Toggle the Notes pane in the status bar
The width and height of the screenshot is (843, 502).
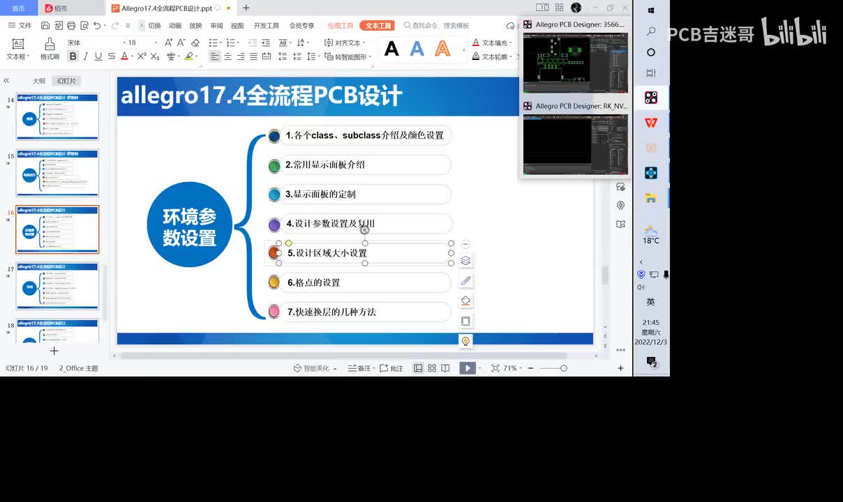point(359,368)
